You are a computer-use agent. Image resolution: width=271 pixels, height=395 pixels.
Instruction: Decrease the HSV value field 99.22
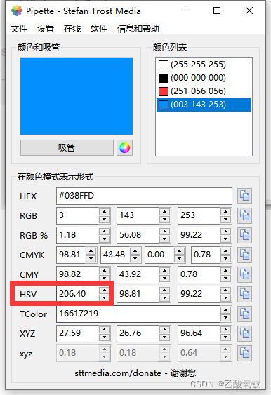[x=225, y=298]
